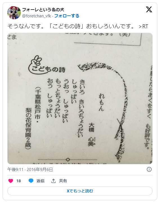Click the blue reply speech bubble icon
Viewport: 161px width, 203px height.
pos(31,181)
